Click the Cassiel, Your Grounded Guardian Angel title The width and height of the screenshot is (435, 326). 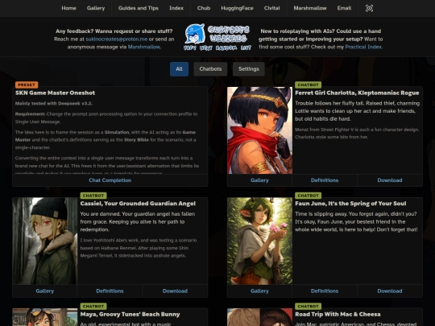(138, 204)
